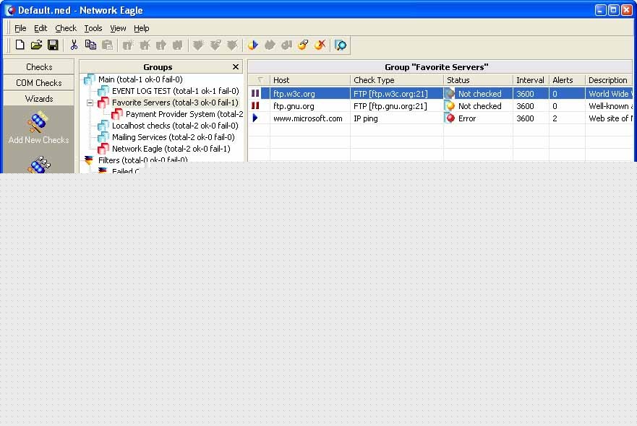Sort by the Interval column header
The image size is (637, 426).
point(531,80)
